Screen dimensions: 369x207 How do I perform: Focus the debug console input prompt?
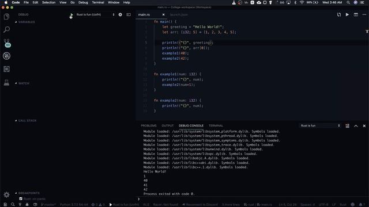253,199
